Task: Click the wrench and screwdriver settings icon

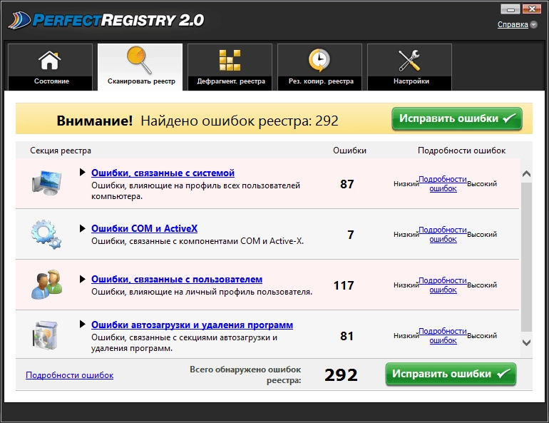Action: (x=409, y=61)
